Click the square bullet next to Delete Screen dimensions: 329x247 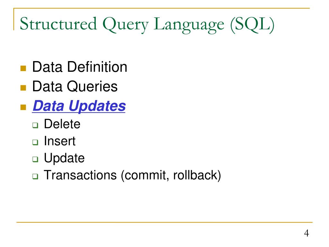[x=35, y=125]
